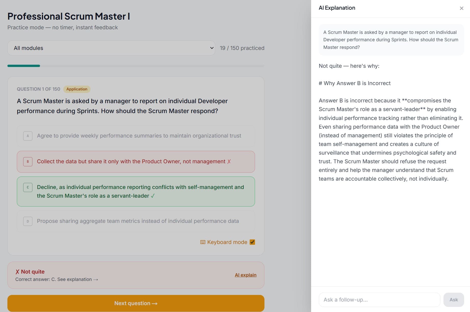Select answer C about declining the request
470x312 pixels.
click(136, 191)
